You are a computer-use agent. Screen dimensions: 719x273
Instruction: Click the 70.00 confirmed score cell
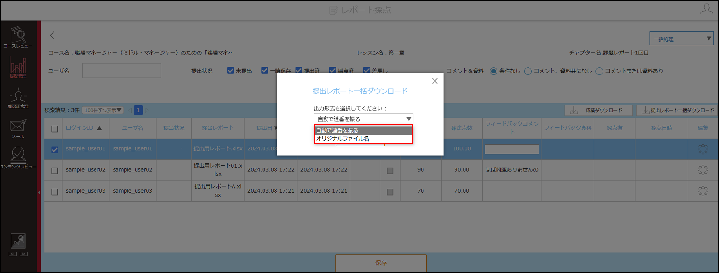tap(462, 191)
